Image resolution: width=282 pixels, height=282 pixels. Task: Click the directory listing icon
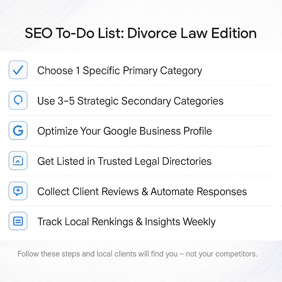(x=18, y=161)
